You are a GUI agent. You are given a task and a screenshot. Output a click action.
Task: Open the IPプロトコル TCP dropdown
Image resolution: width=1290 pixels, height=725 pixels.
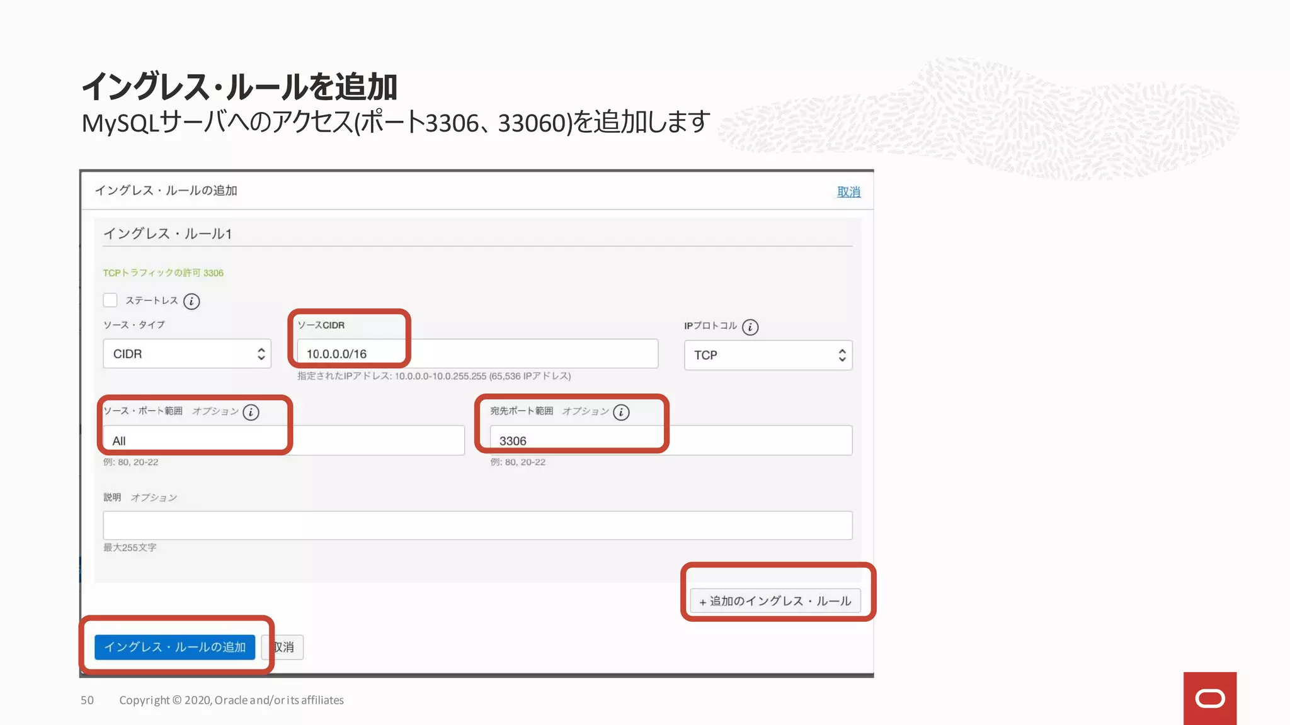click(x=768, y=355)
